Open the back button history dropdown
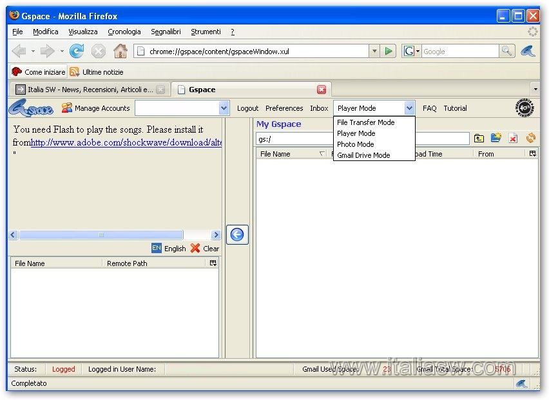This screenshot has width=549, height=400. point(33,52)
